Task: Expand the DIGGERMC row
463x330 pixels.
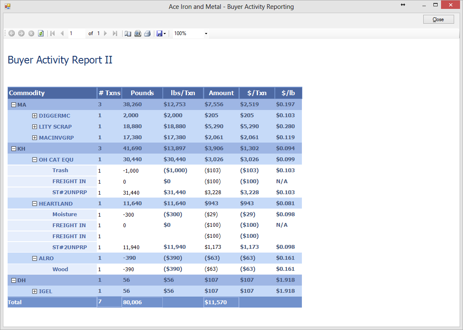Action: tap(35, 116)
